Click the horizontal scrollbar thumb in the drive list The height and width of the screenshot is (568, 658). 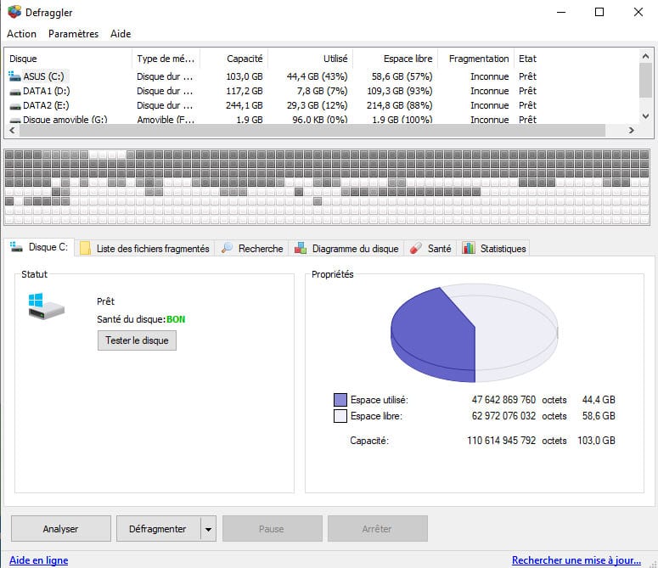(x=312, y=131)
